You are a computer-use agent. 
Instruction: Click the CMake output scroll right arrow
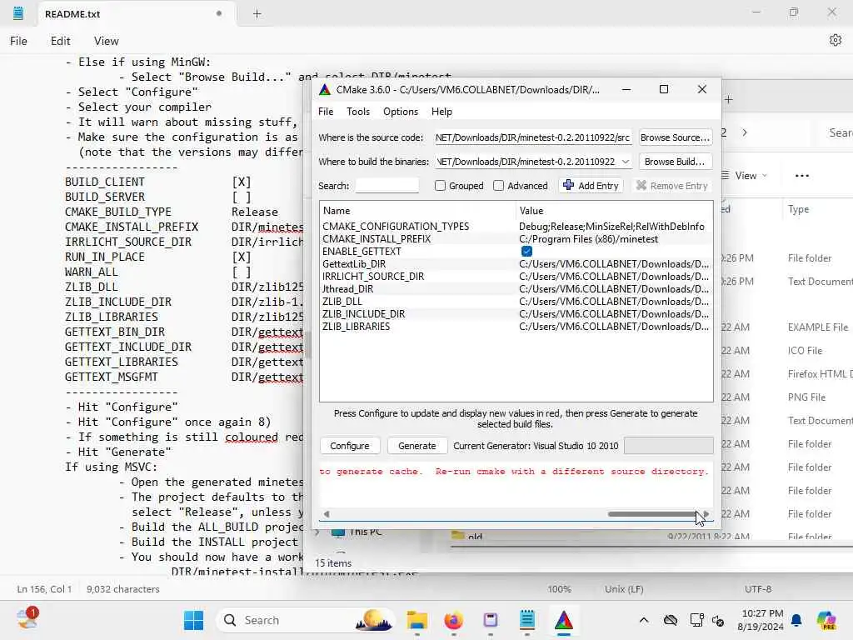[706, 513]
